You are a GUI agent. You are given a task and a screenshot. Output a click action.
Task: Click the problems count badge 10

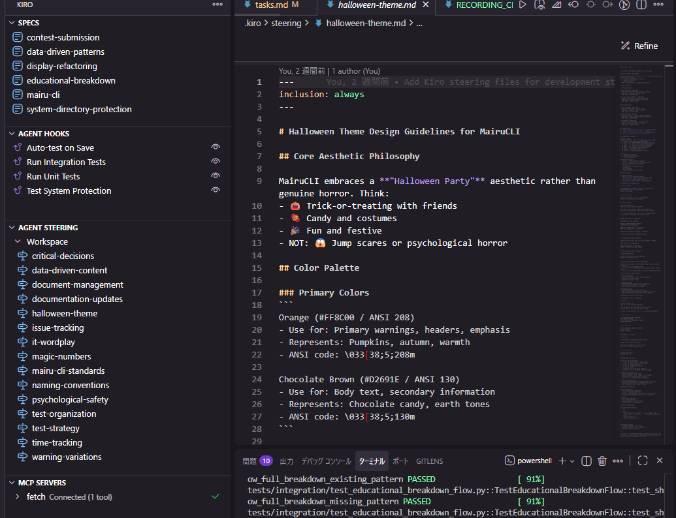[266, 461]
